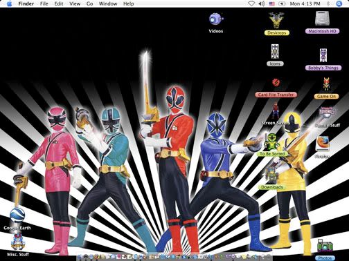Click the Mon 4:13 PM clock
The width and height of the screenshot is (349, 261).
[305, 3]
